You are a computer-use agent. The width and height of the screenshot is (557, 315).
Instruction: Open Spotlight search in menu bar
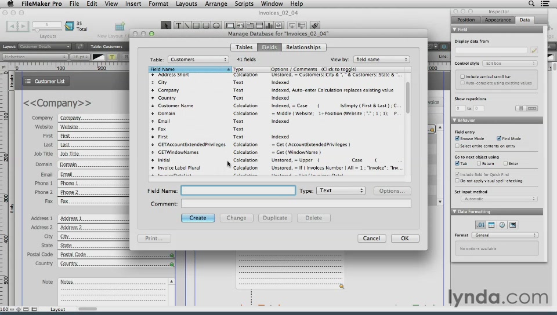531,3
